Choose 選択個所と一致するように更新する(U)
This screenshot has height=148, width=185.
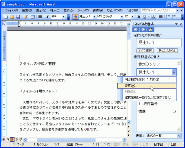pos(147,97)
